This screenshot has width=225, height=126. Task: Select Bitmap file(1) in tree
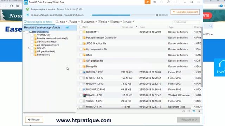[43, 55]
